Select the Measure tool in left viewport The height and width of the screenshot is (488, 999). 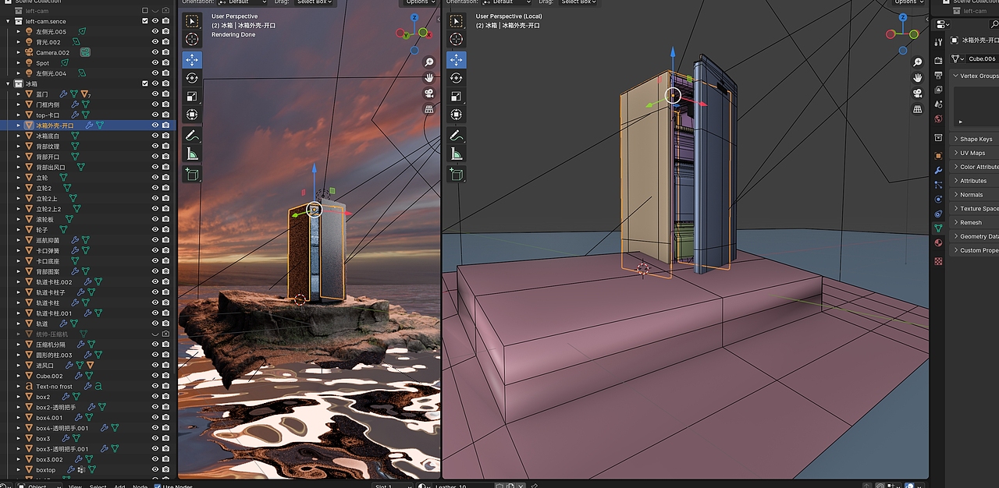(192, 154)
